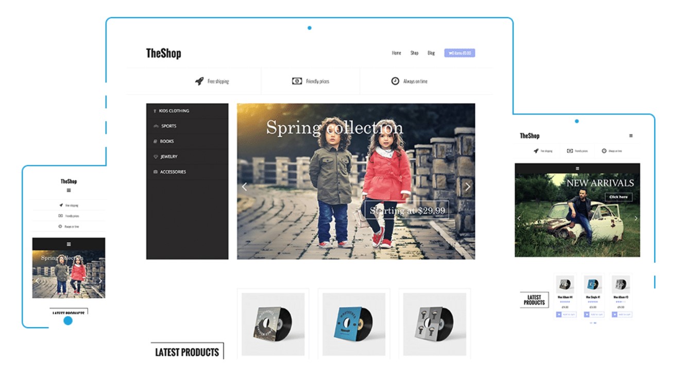
Task: Click the money Friendly prices icon on desktop
Action: (x=297, y=81)
